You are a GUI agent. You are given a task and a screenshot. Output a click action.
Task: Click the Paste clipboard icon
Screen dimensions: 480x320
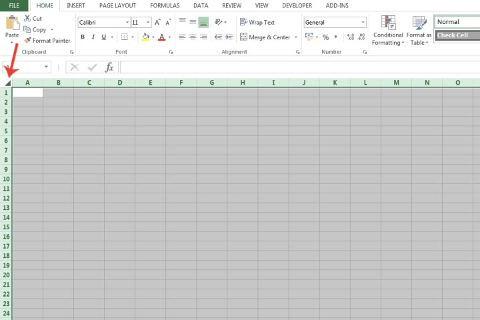click(x=12, y=24)
